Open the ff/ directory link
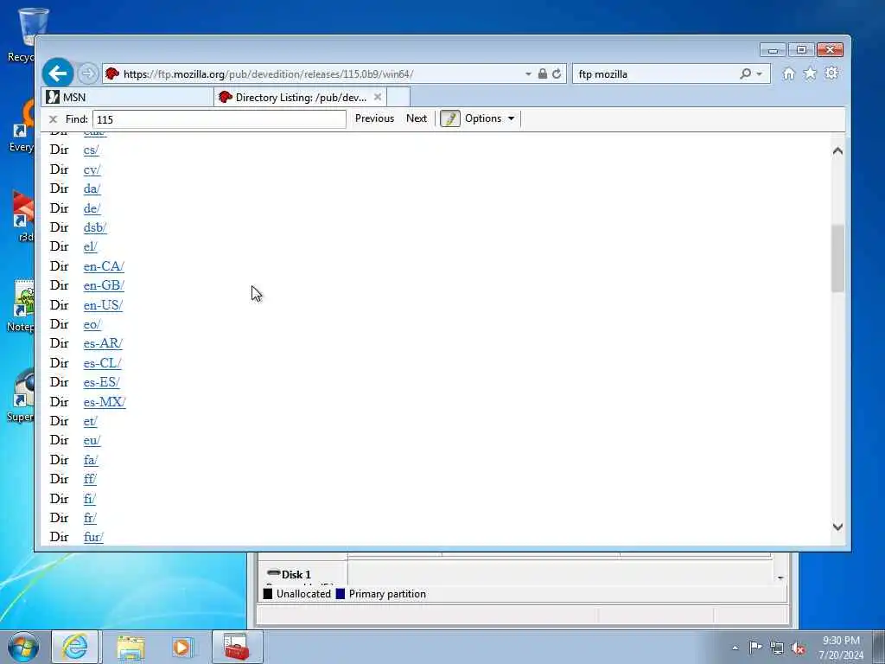This screenshot has height=664, width=885. [90, 479]
